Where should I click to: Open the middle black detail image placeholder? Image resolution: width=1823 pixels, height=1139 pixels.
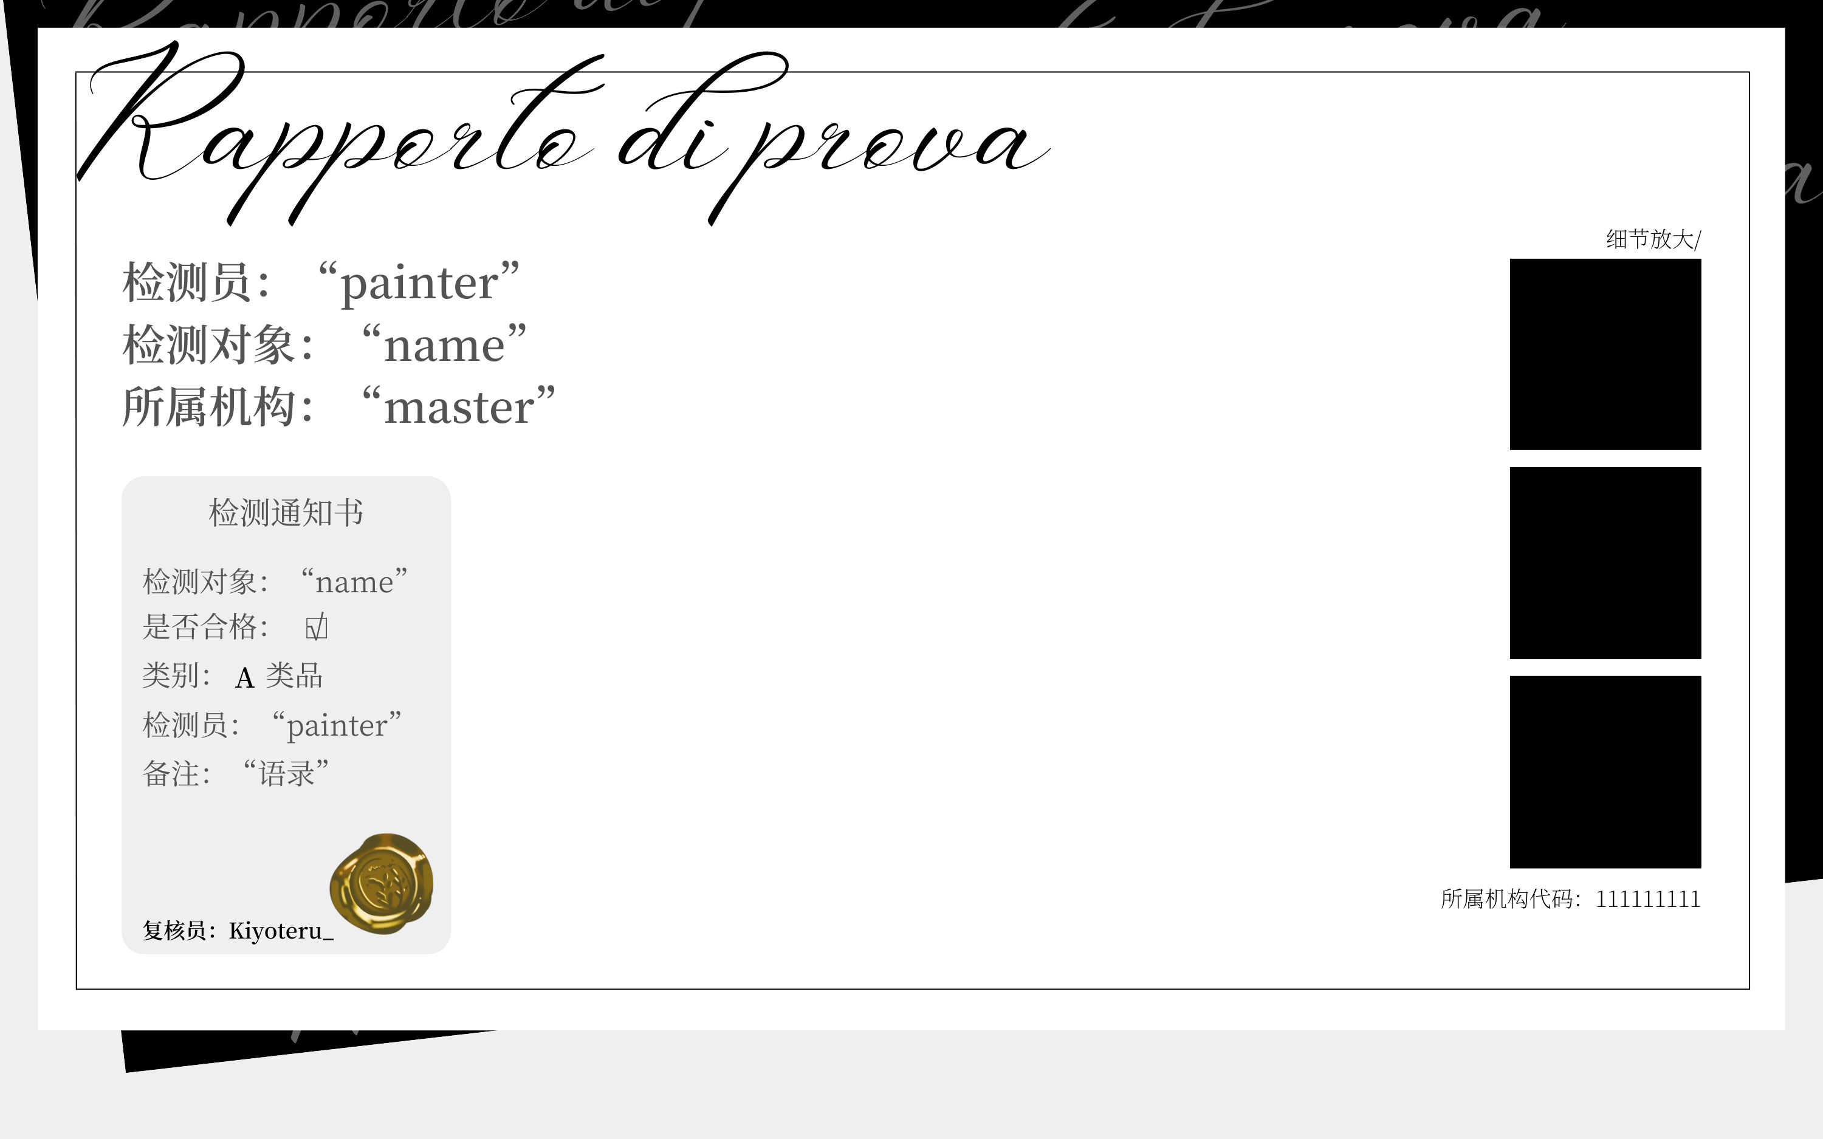click(1605, 563)
